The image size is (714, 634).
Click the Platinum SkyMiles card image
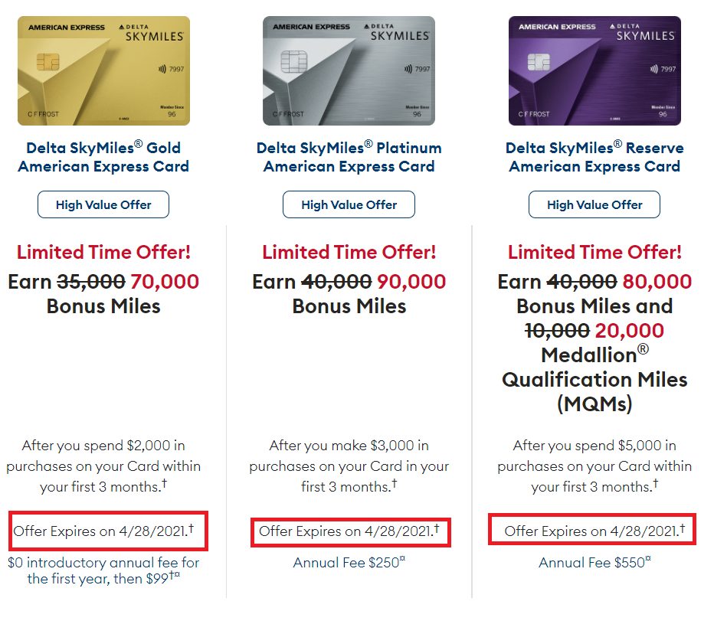[349, 70]
